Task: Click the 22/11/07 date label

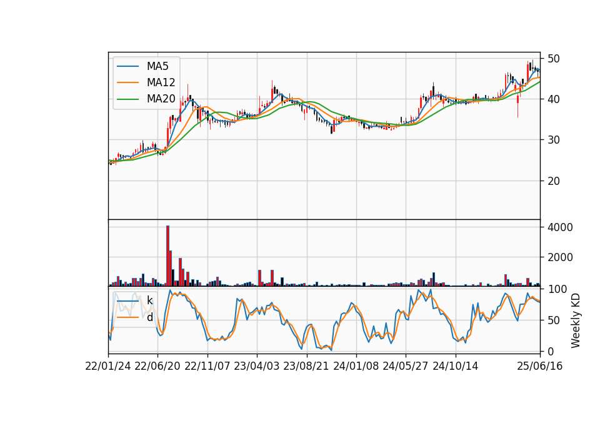Action: (207, 366)
